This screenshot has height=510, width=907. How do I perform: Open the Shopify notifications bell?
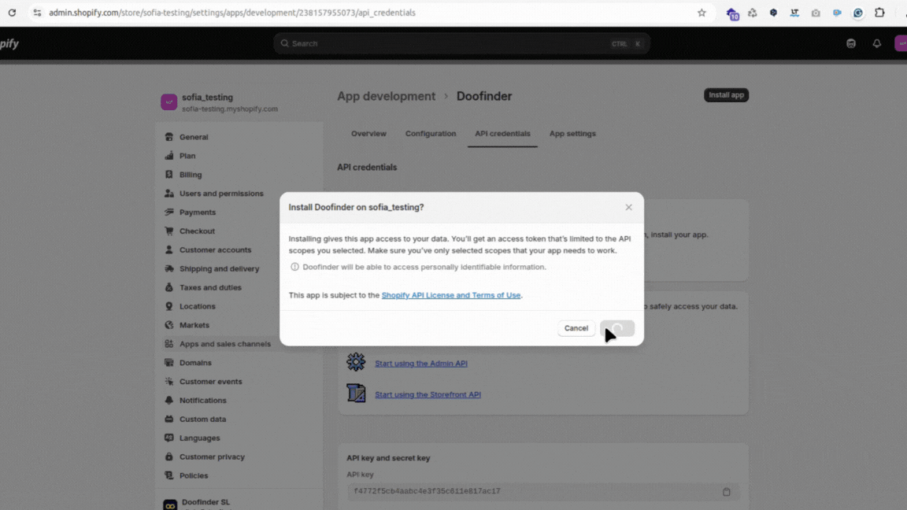point(877,43)
